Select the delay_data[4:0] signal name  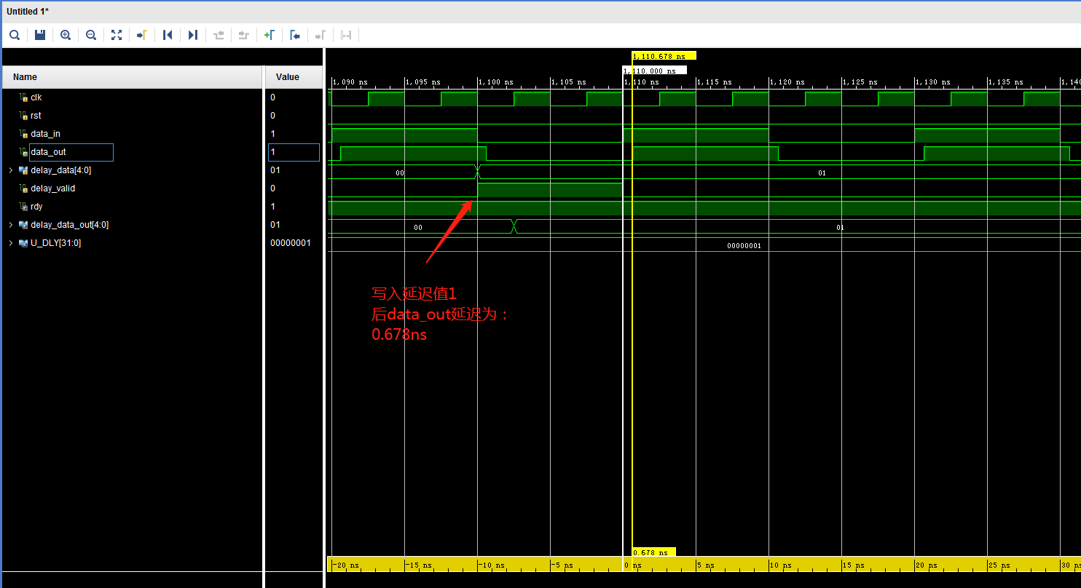pyautogui.click(x=61, y=170)
